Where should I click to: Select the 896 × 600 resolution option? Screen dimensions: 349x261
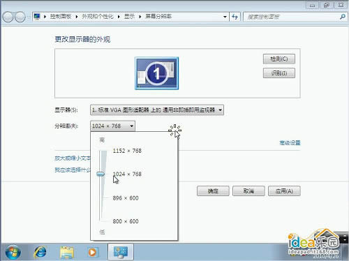126,198
